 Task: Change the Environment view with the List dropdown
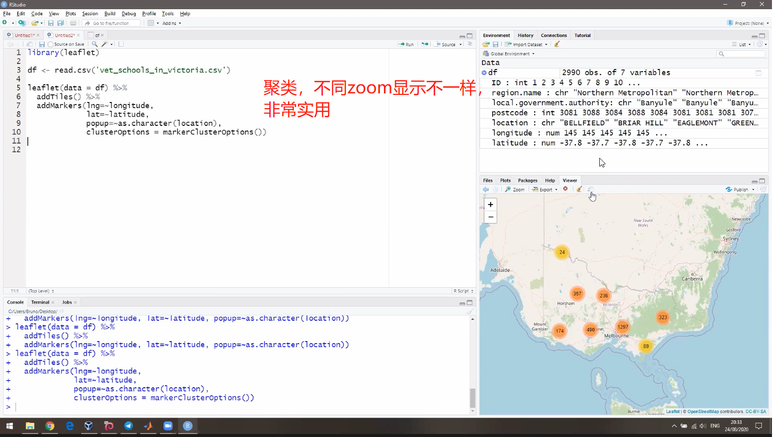(x=742, y=44)
